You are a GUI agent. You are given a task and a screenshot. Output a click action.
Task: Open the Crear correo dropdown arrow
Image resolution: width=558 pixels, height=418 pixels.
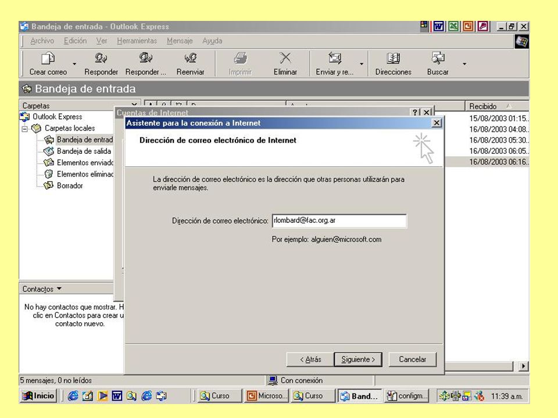pyautogui.click(x=74, y=64)
